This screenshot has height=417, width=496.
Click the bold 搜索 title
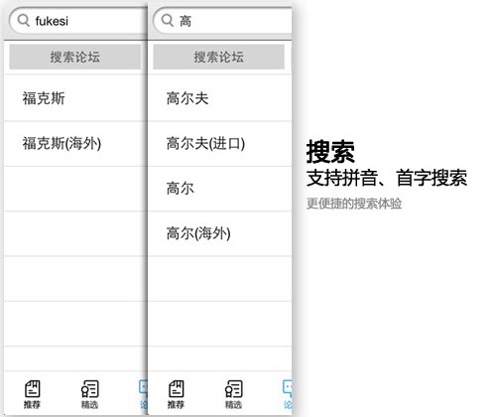330,152
